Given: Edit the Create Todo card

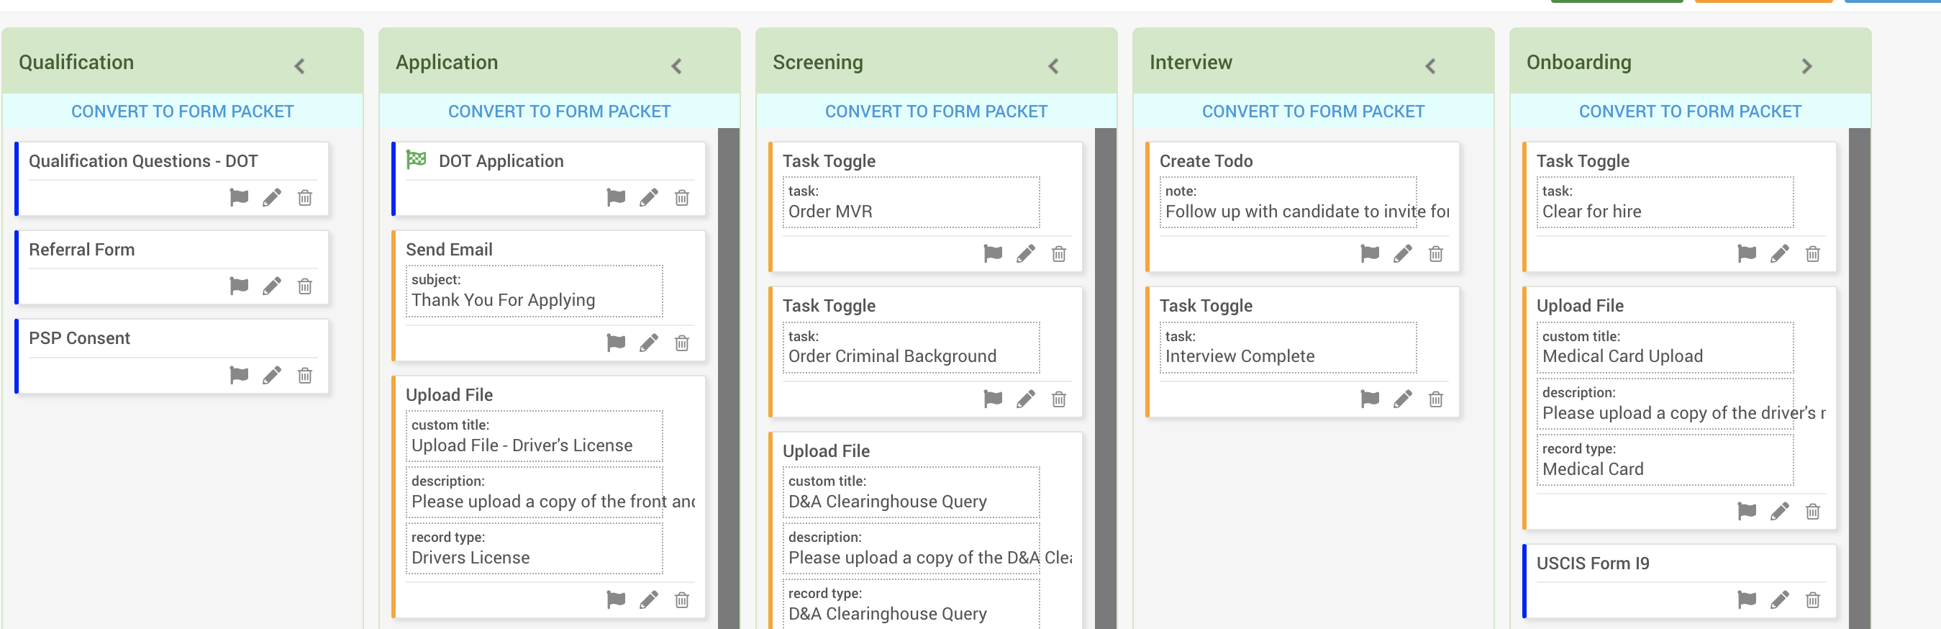Looking at the screenshot, I should [x=1403, y=253].
